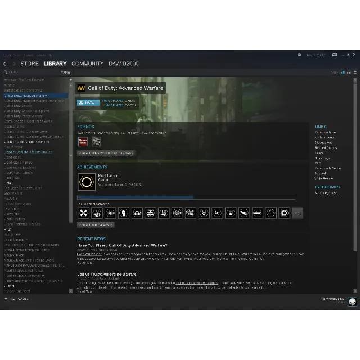Screen dimensions: 360x360
Task: Click the INSTALL button
Action: [x=88, y=102]
